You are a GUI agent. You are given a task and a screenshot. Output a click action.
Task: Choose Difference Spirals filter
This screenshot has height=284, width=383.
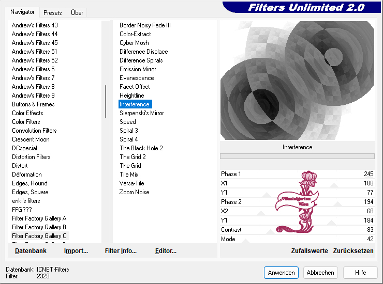click(x=141, y=60)
